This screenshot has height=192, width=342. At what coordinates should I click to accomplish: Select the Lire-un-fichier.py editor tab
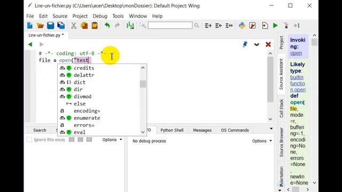[x=46, y=35]
